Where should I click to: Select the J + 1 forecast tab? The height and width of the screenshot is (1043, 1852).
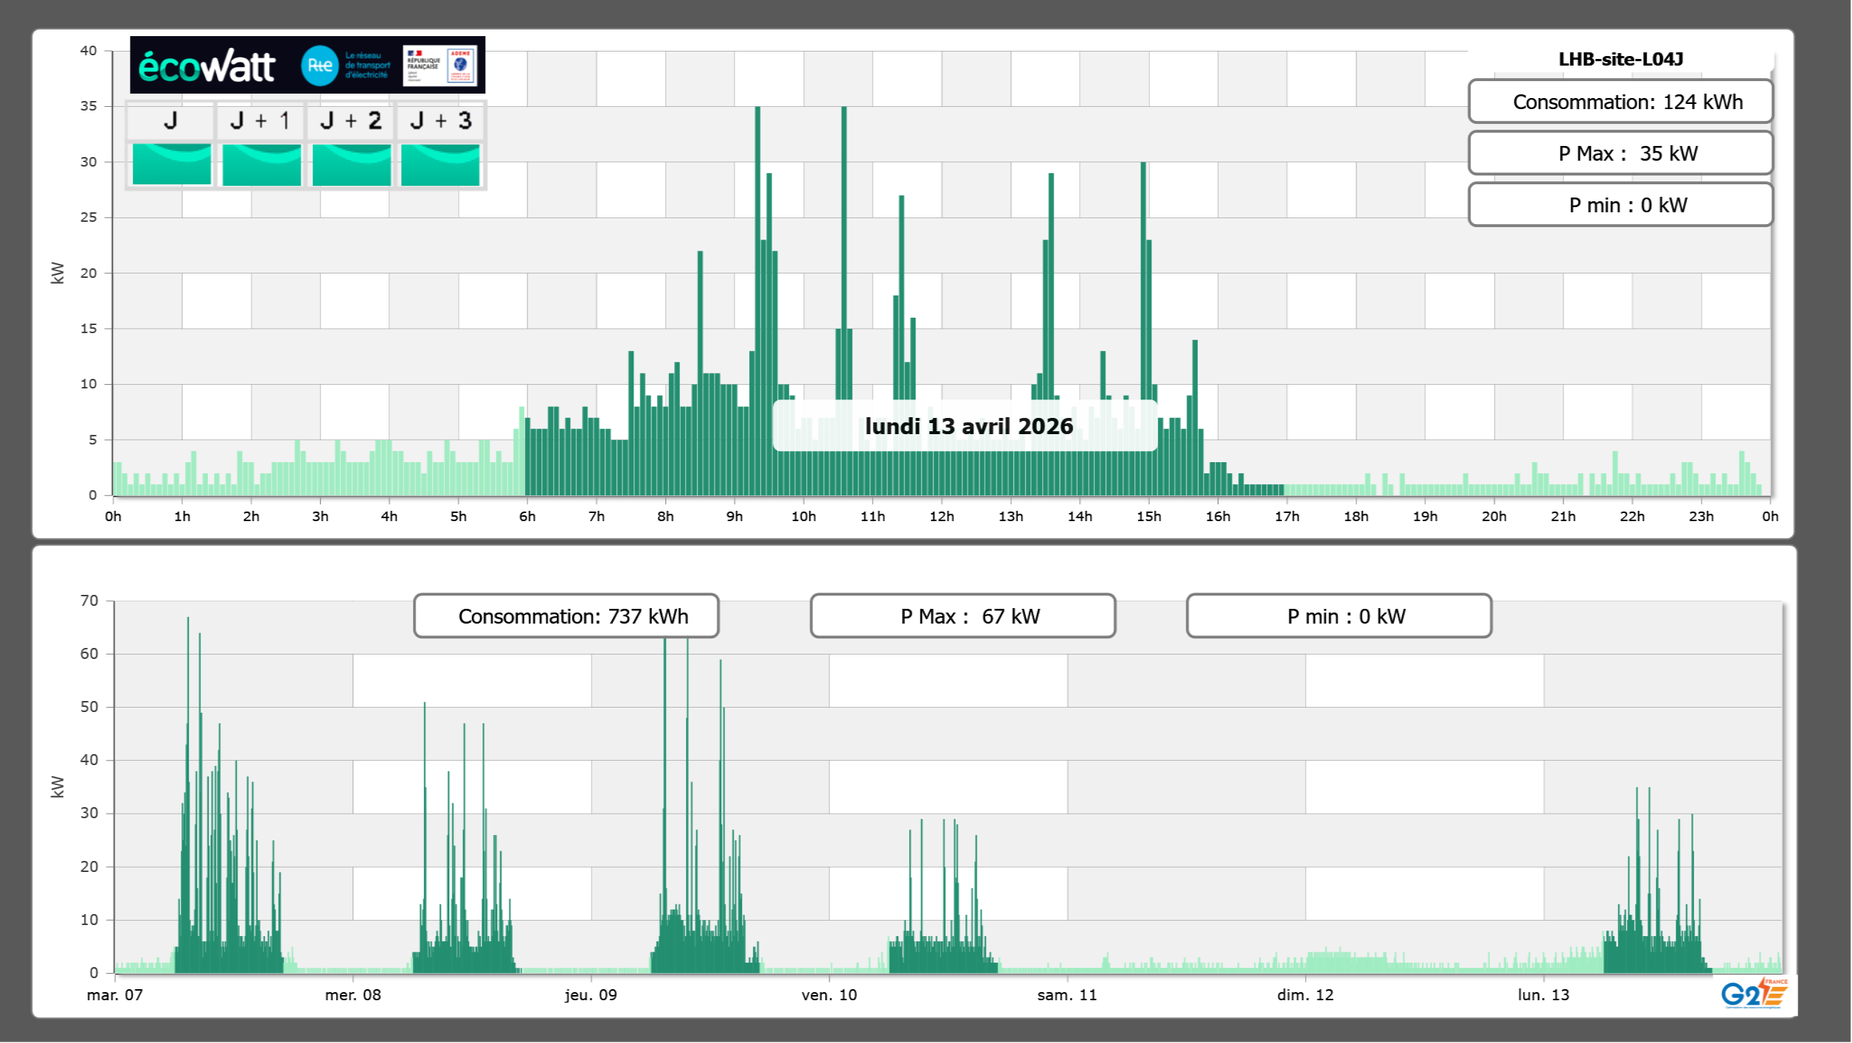click(260, 121)
